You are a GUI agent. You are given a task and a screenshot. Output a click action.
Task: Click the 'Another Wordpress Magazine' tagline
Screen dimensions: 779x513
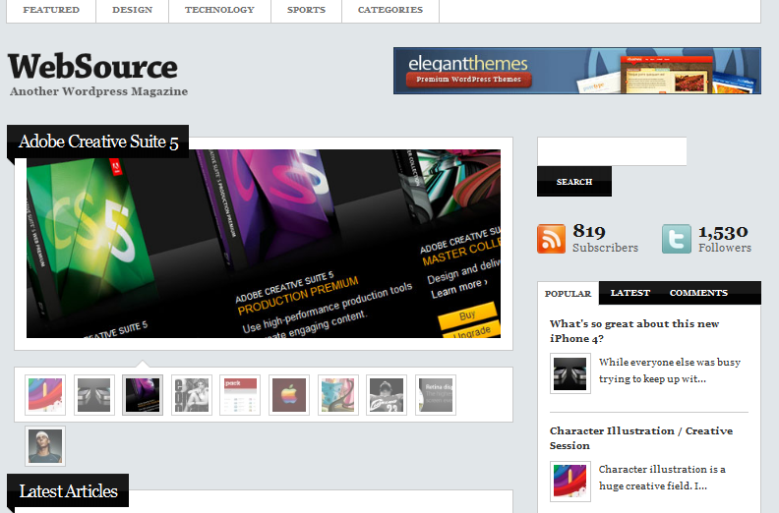click(99, 91)
